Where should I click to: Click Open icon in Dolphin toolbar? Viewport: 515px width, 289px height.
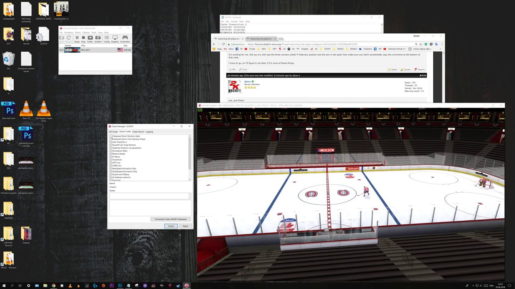click(62, 39)
